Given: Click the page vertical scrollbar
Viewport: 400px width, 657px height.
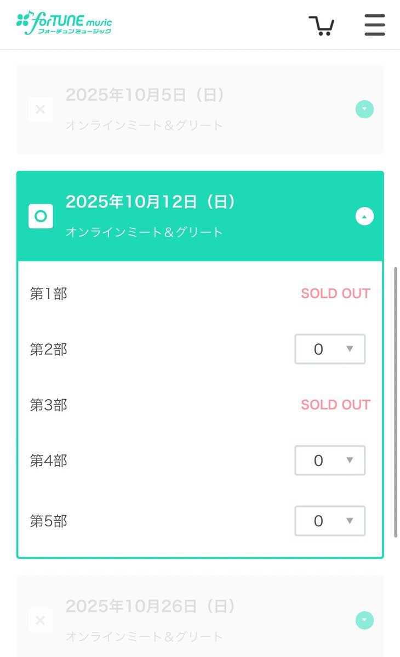Looking at the screenshot, I should 396,402.
